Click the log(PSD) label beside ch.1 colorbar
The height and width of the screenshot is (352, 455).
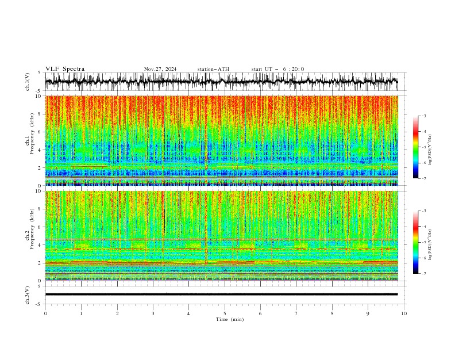(430, 150)
